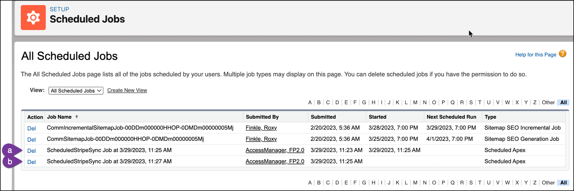574x191 pixels.
Task: Open the All Scheduled Jobs view dropdown
Action: [x=76, y=91]
